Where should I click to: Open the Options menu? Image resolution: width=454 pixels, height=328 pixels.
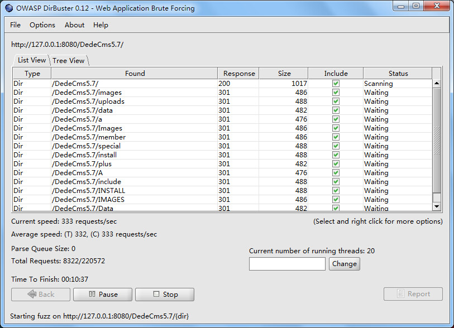(x=42, y=25)
